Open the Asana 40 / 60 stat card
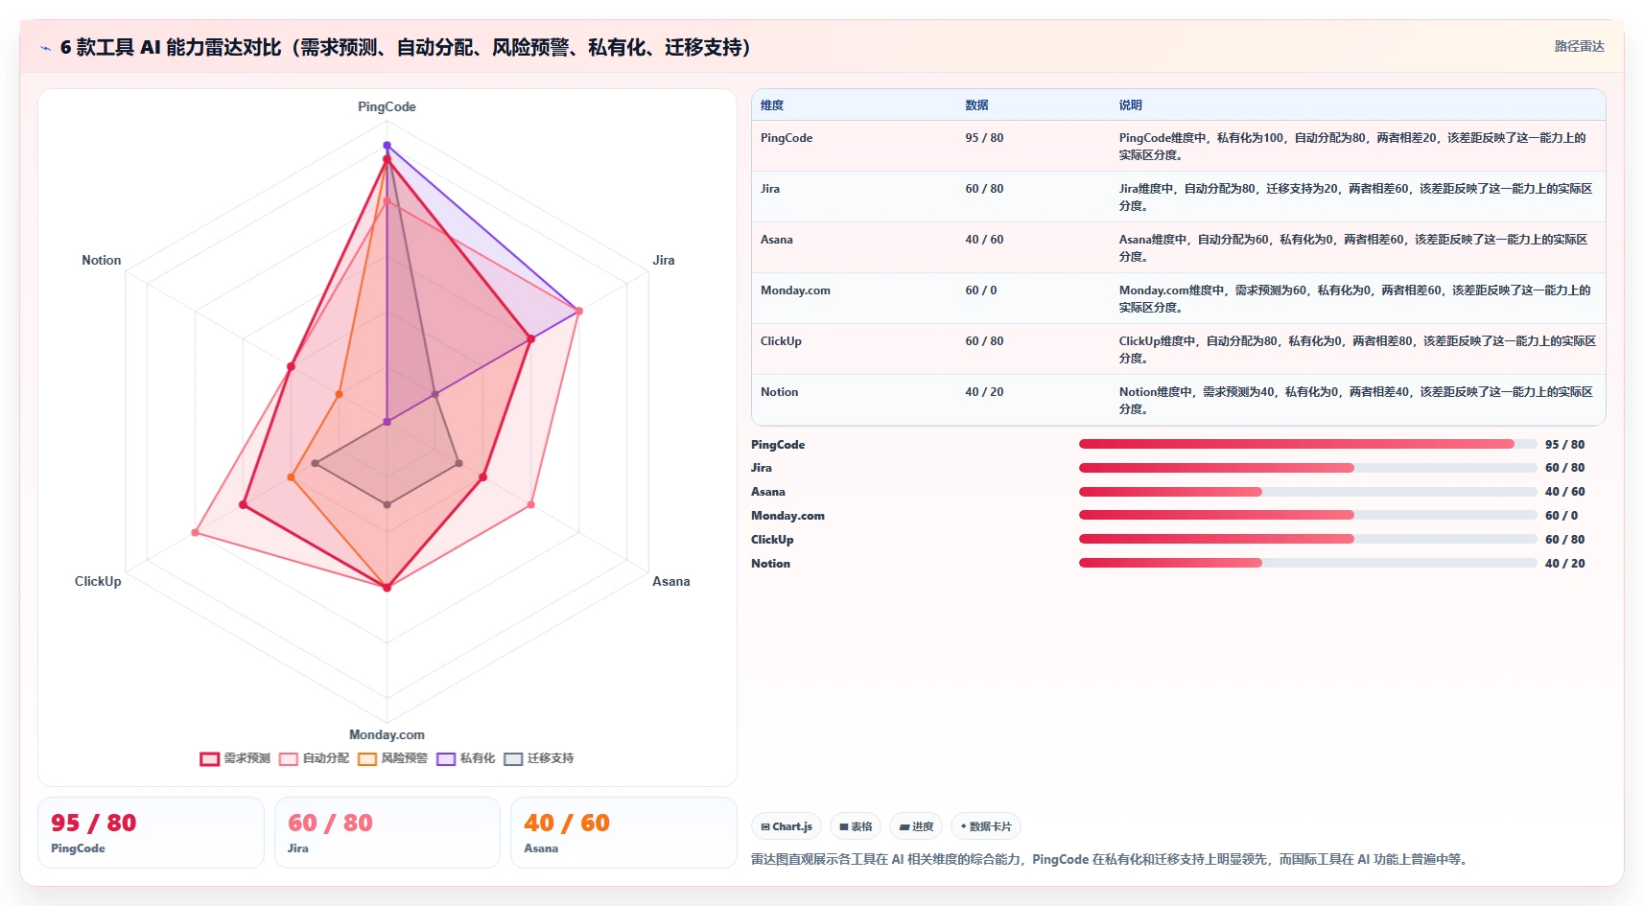Screen dimensions: 1644x906 (x=623, y=833)
